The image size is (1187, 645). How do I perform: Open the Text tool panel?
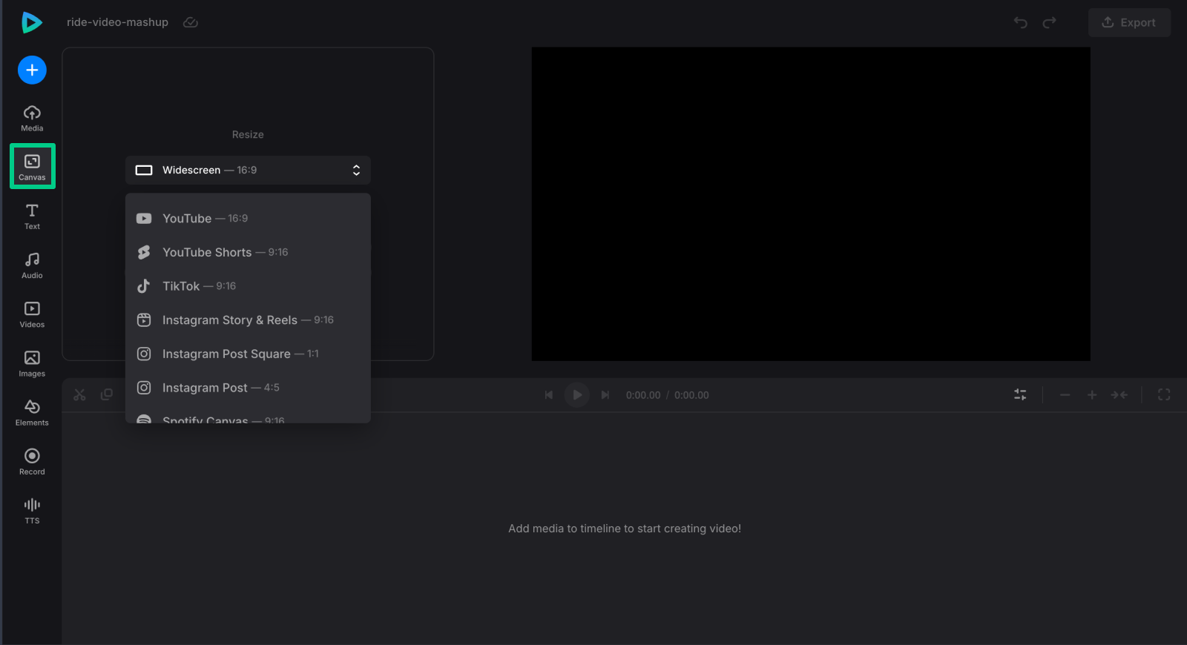32,216
